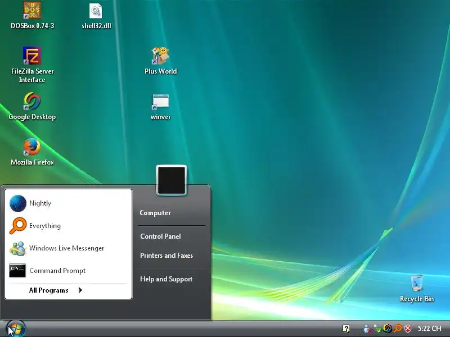This screenshot has height=337, width=450.
Task: Open Everything search from Start menu
Action: click(68, 226)
